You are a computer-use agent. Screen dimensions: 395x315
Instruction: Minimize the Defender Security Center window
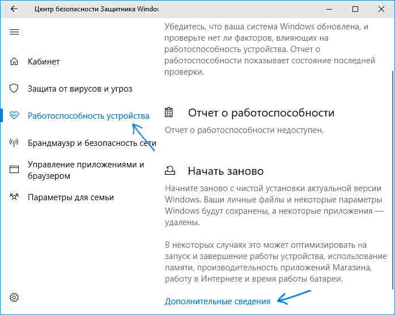tap(329, 9)
